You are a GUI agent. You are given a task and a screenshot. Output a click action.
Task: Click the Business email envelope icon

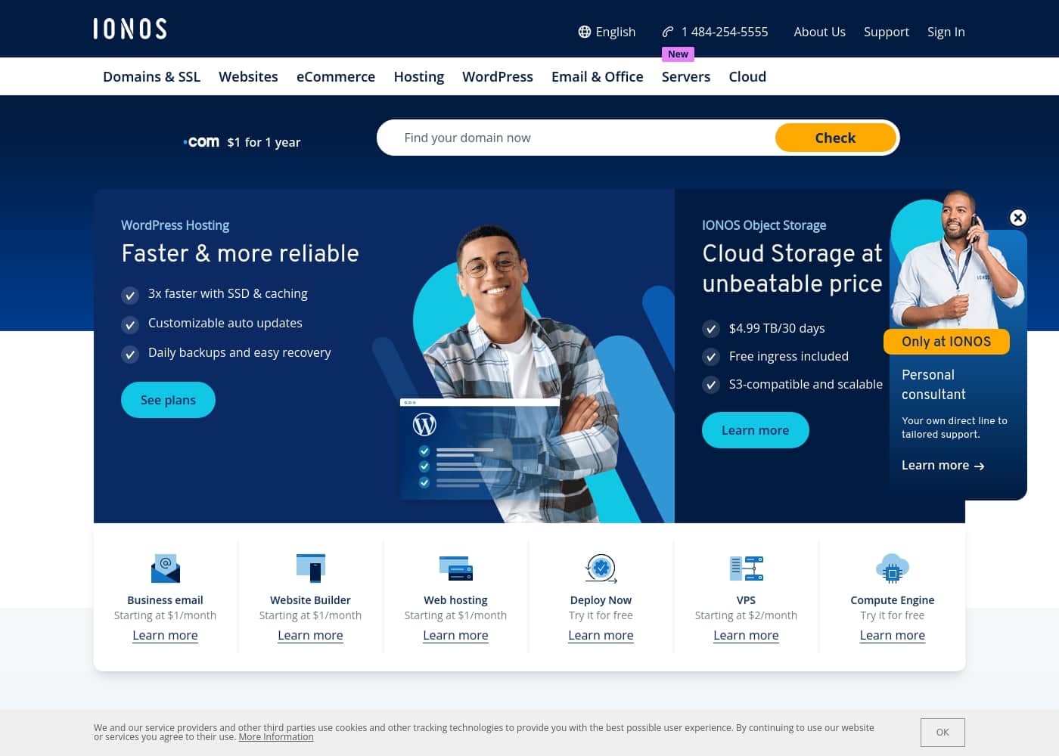165,568
